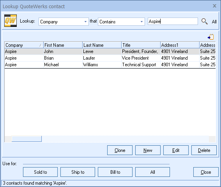Image resolution: width=221 pixels, height=187 pixels.
Task: Click the QuoteWerks QW logo icon
Action: click(x=11, y=21)
